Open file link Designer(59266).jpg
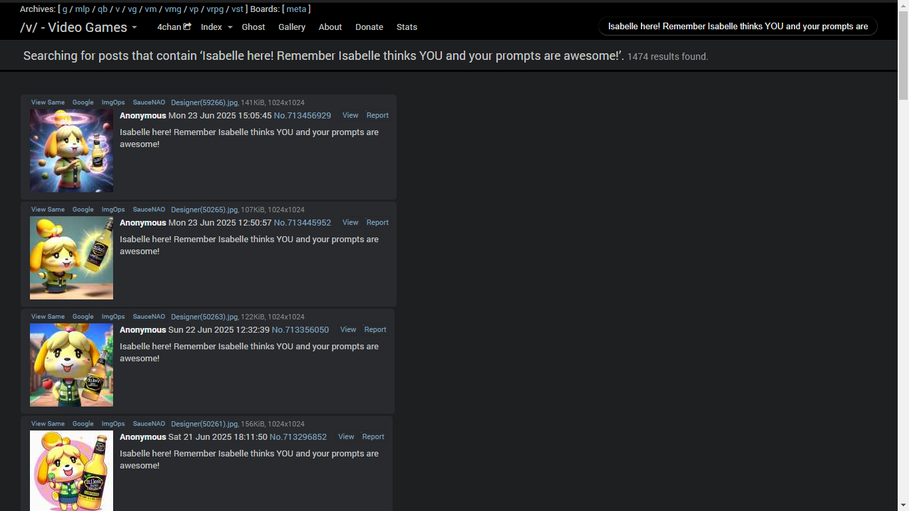The image size is (909, 511). (x=204, y=102)
